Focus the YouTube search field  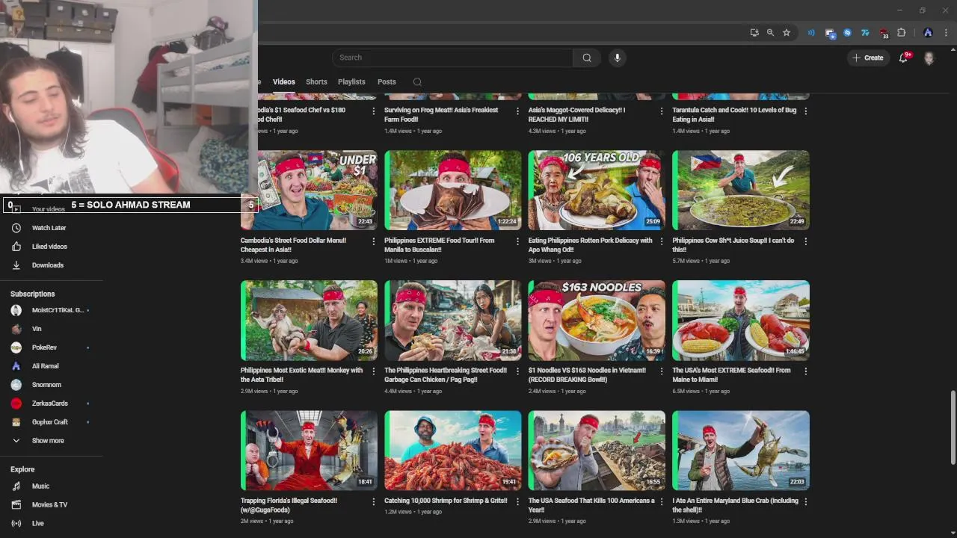coord(453,58)
